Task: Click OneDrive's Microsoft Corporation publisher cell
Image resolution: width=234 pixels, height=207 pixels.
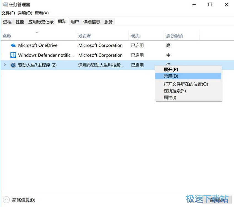Action: [100, 45]
